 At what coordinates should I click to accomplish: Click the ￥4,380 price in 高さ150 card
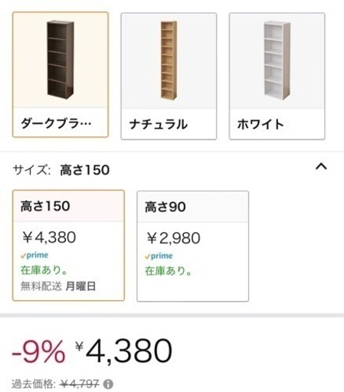[49, 237]
